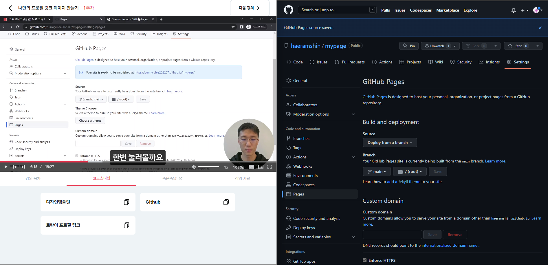Skip to the previous video segment
The width and height of the screenshot is (548, 265).
point(14,167)
